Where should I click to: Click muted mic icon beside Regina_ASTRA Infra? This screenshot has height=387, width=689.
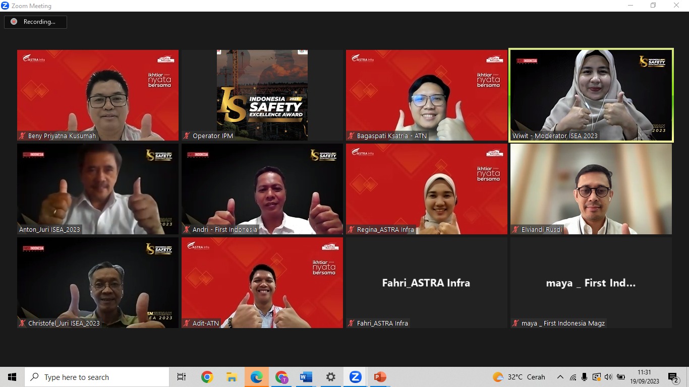(x=351, y=230)
